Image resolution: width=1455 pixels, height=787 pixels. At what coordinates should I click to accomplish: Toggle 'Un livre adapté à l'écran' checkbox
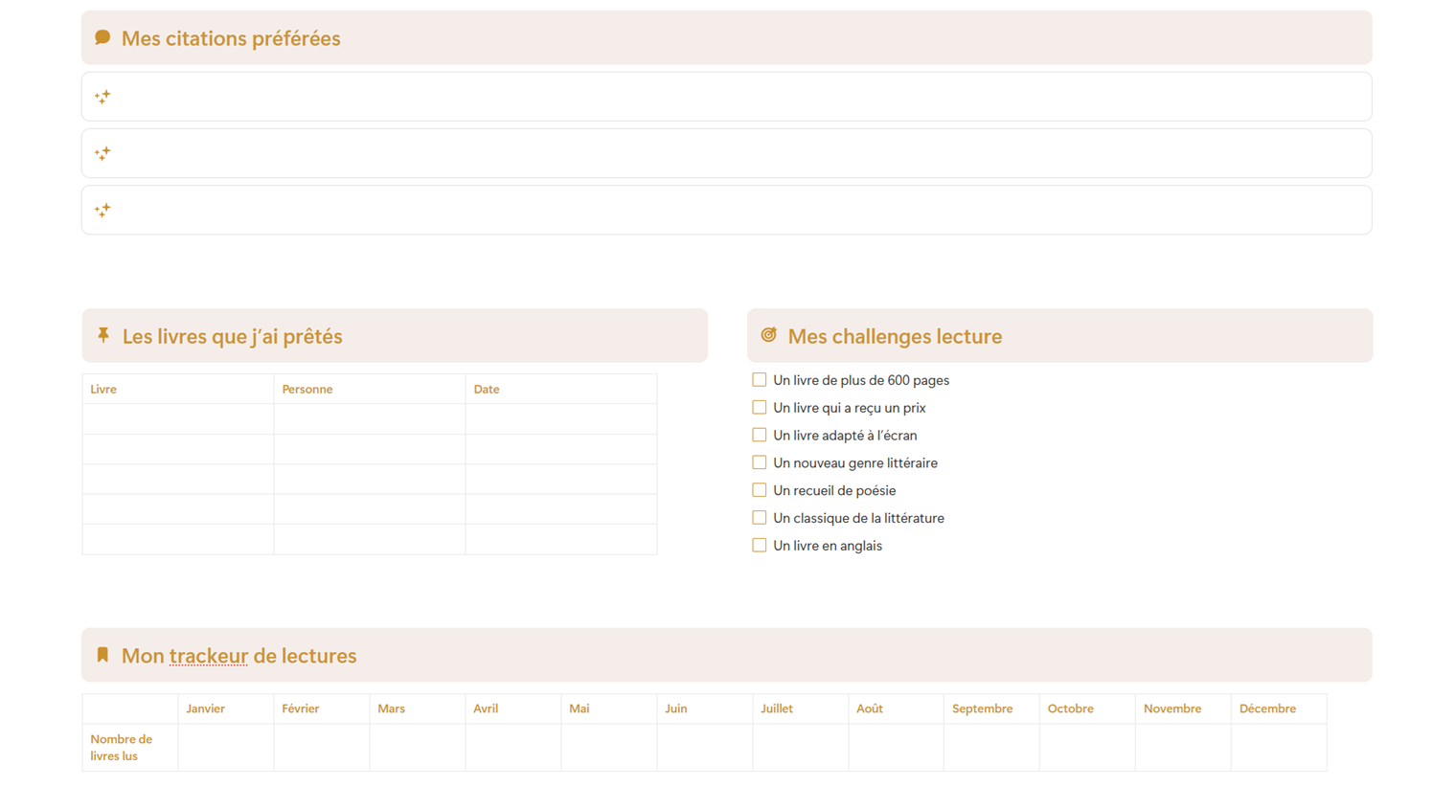(x=760, y=435)
